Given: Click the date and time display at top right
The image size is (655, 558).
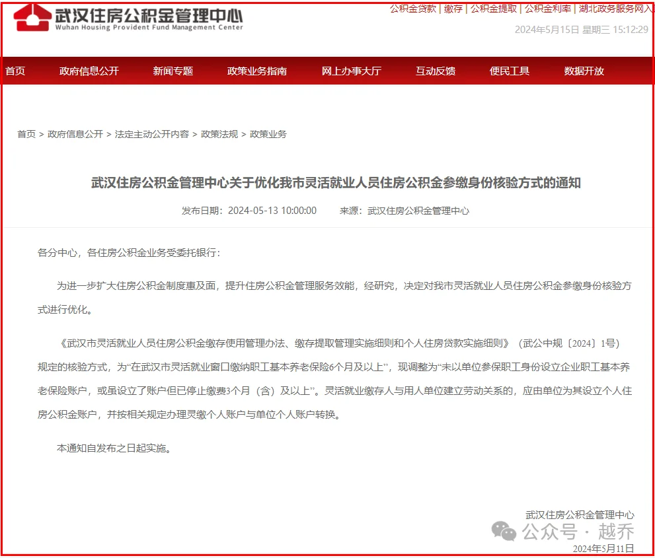Looking at the screenshot, I should 582,30.
